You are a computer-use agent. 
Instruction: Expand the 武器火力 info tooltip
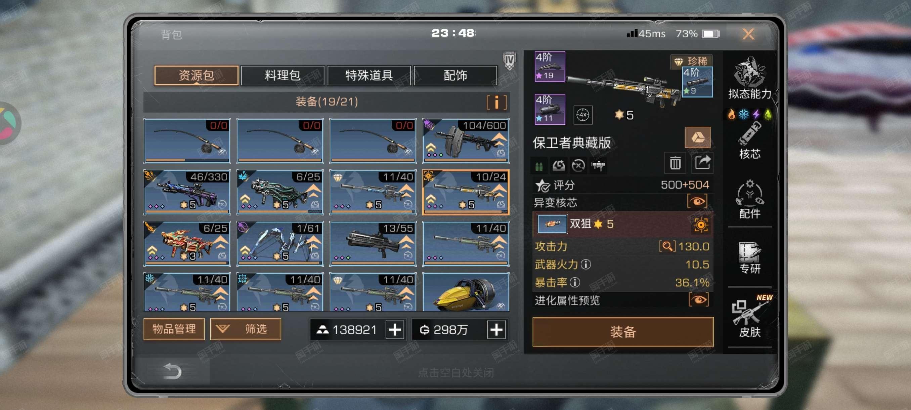[x=585, y=264]
